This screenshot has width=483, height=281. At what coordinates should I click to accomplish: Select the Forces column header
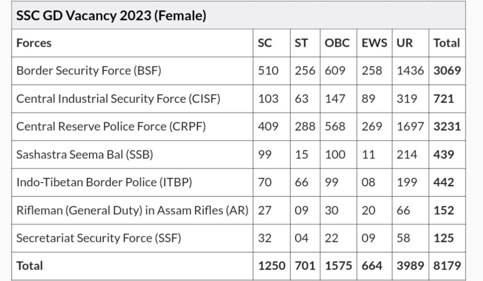coord(34,43)
